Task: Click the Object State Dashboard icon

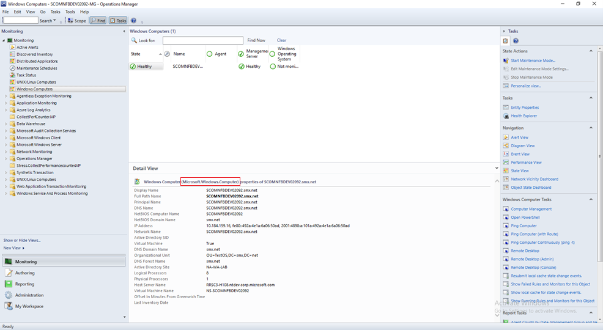Action: tap(506, 188)
